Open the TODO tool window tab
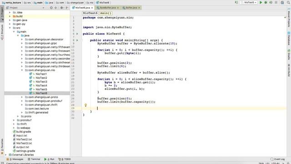Screen dimensions: 291x164 tap(65, 159)
